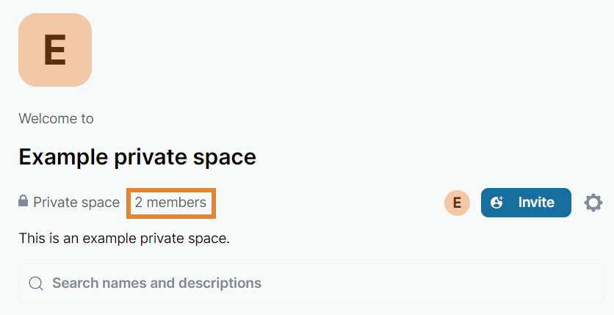
Task: Click the lock icon beside Private space
Action: [x=24, y=202]
